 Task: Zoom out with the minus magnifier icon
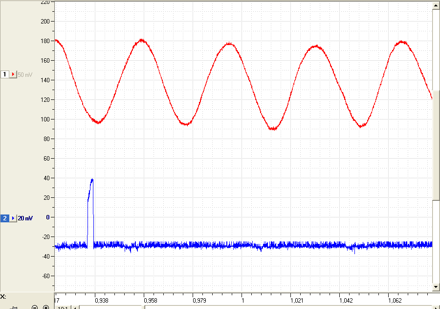pos(35,308)
